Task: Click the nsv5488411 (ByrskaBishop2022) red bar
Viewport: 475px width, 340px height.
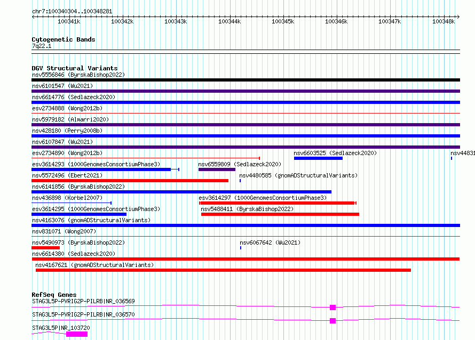Action: [x=280, y=214]
